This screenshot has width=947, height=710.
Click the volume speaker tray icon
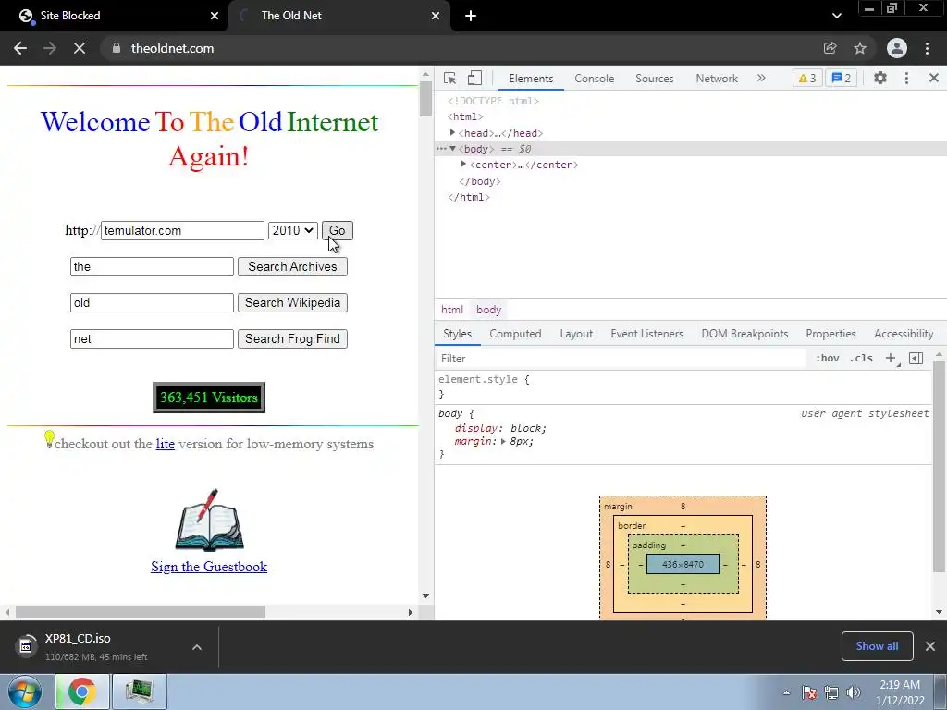(x=854, y=692)
